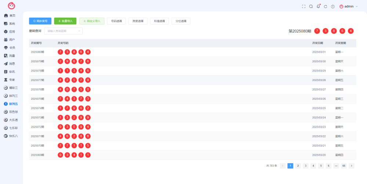Click the panda logo at top left

click(x=11, y=5)
